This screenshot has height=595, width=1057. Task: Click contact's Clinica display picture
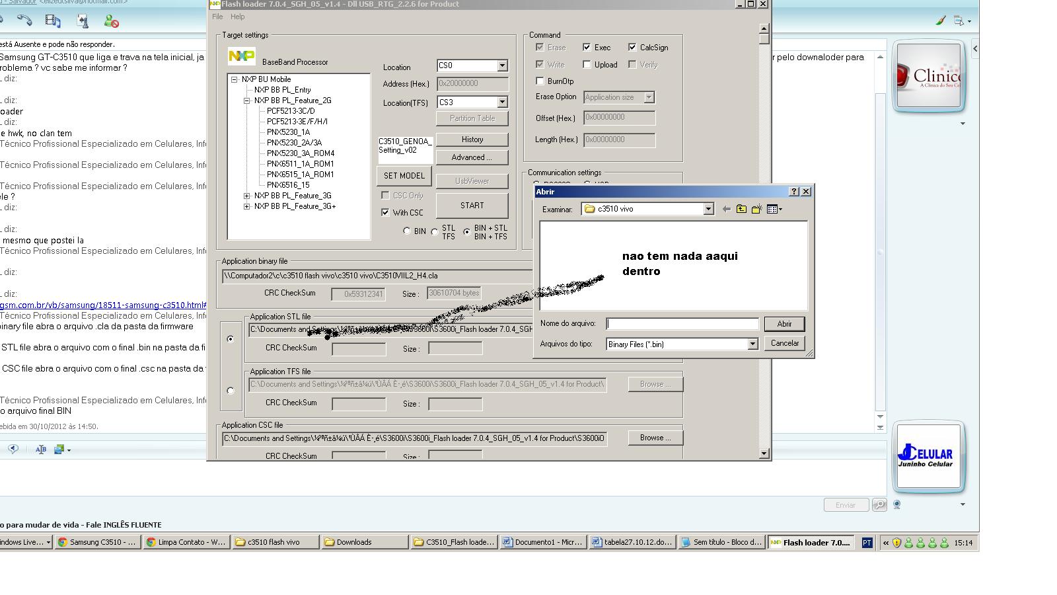pos(928,76)
